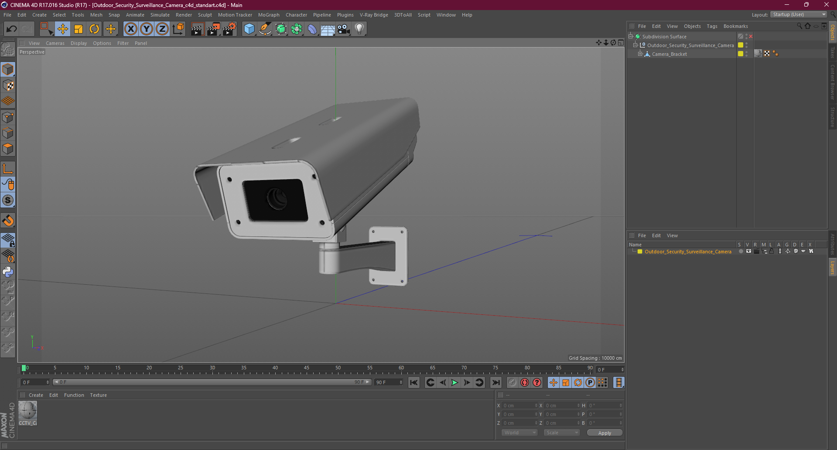Activate the Rotate tool
This screenshot has width=837, height=450.
94,29
